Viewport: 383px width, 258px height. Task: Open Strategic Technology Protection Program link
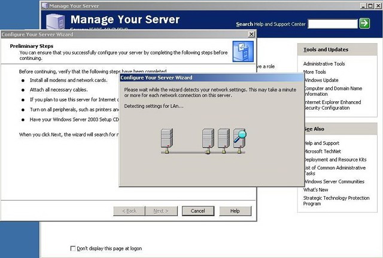(x=336, y=201)
